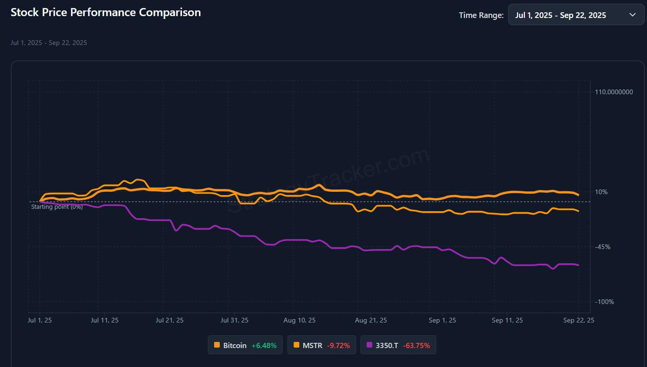This screenshot has height=367, width=647.
Task: Click the chevron arrow in date selector
Action: pos(632,15)
